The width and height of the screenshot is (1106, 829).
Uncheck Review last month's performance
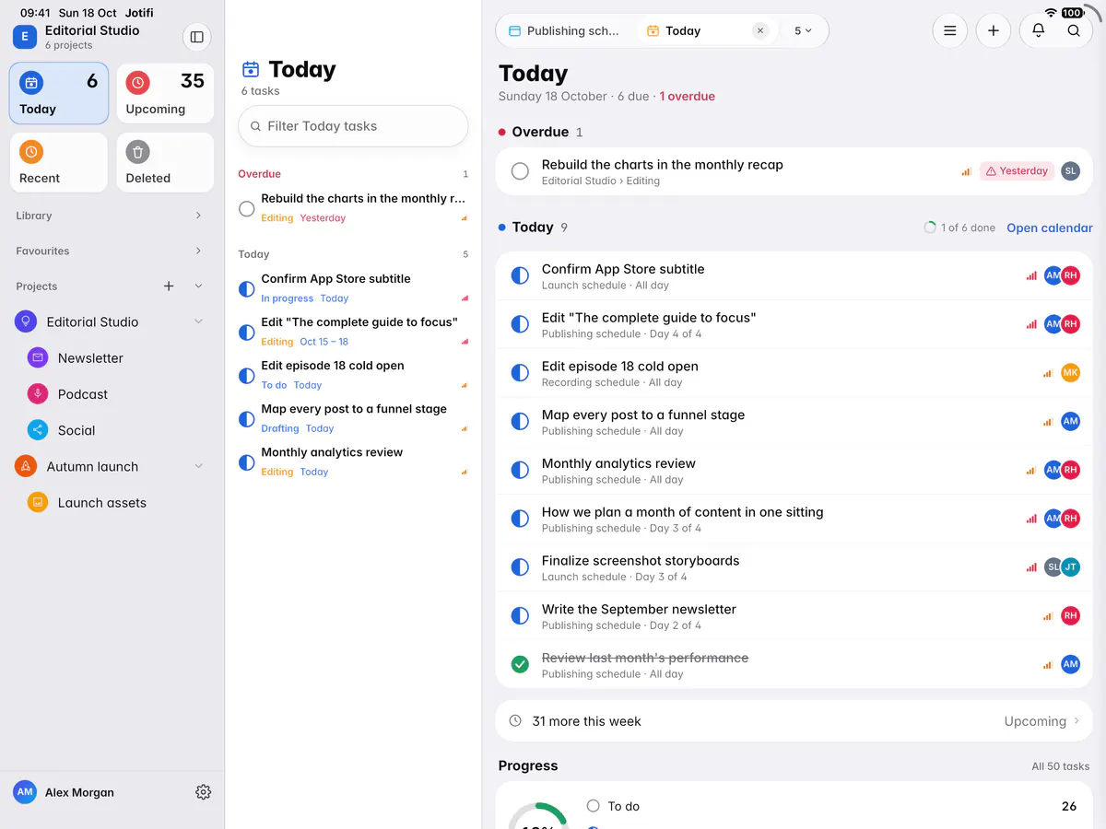(520, 664)
